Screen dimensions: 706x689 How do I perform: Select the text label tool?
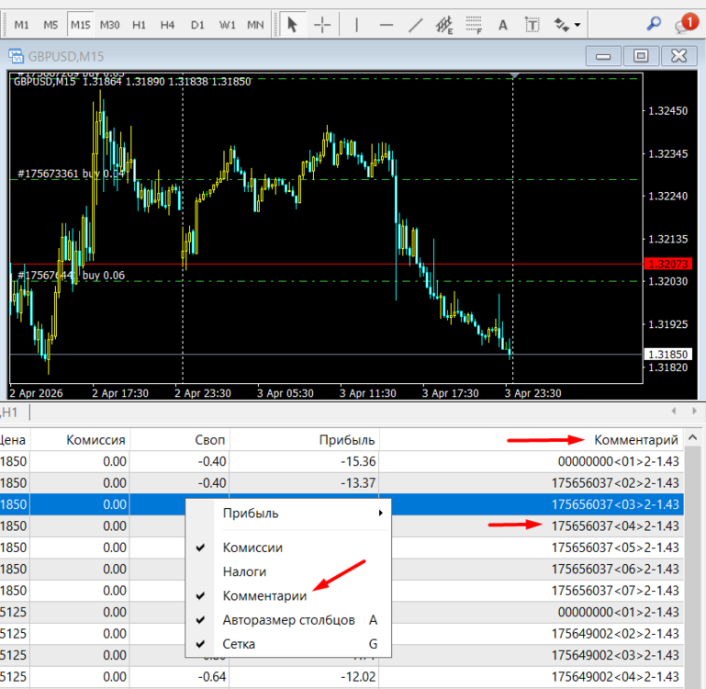click(532, 24)
